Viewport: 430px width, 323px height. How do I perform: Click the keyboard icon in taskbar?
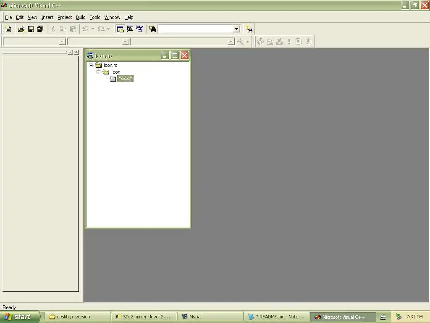click(383, 317)
